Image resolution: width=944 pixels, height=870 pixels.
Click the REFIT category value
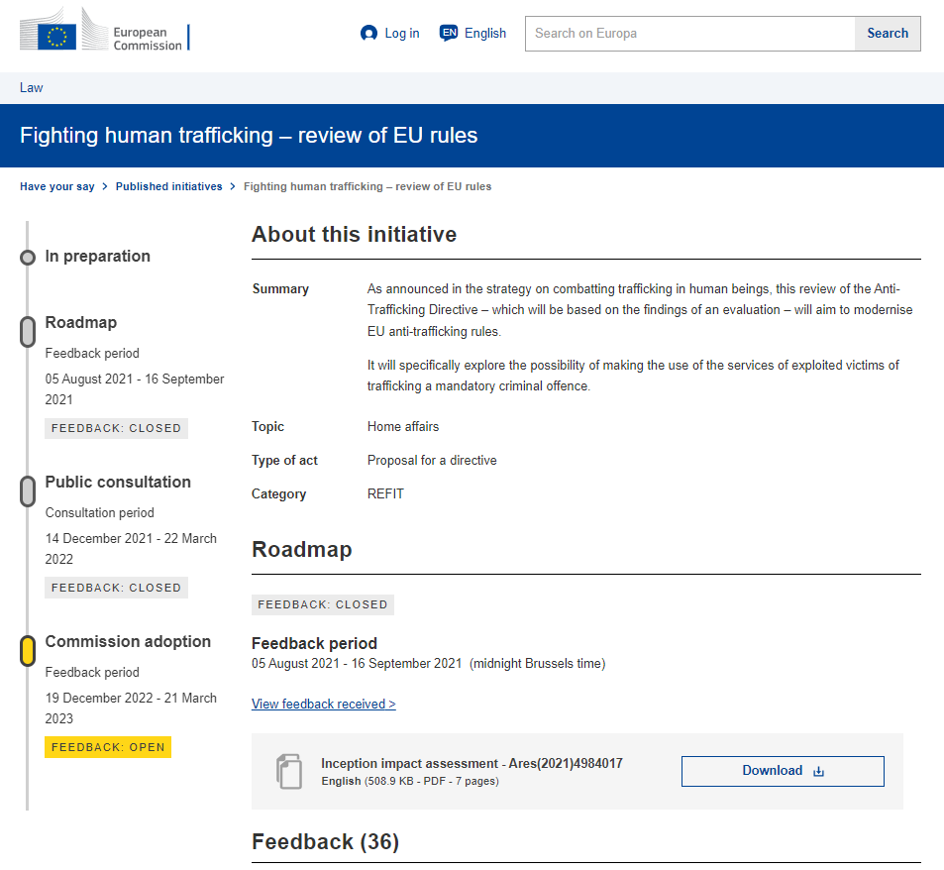pyautogui.click(x=385, y=494)
